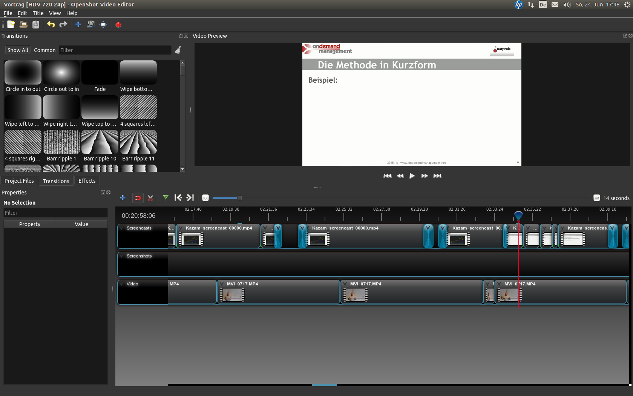Add a new track with the timeline plus icon
This screenshot has width=633, height=396.
coord(123,197)
